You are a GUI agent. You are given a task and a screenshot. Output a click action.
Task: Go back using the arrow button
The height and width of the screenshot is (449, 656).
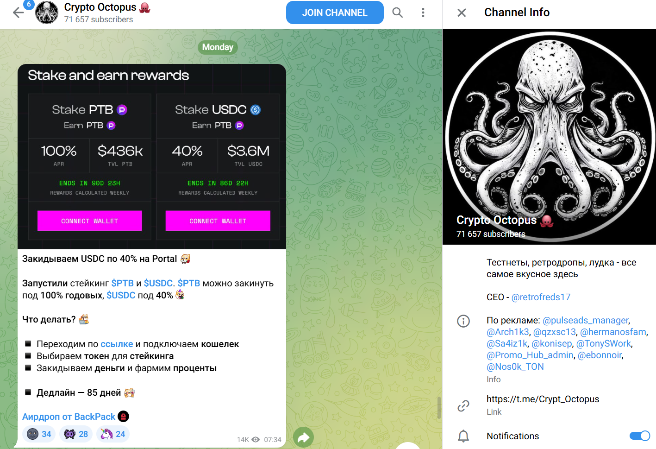click(x=18, y=13)
